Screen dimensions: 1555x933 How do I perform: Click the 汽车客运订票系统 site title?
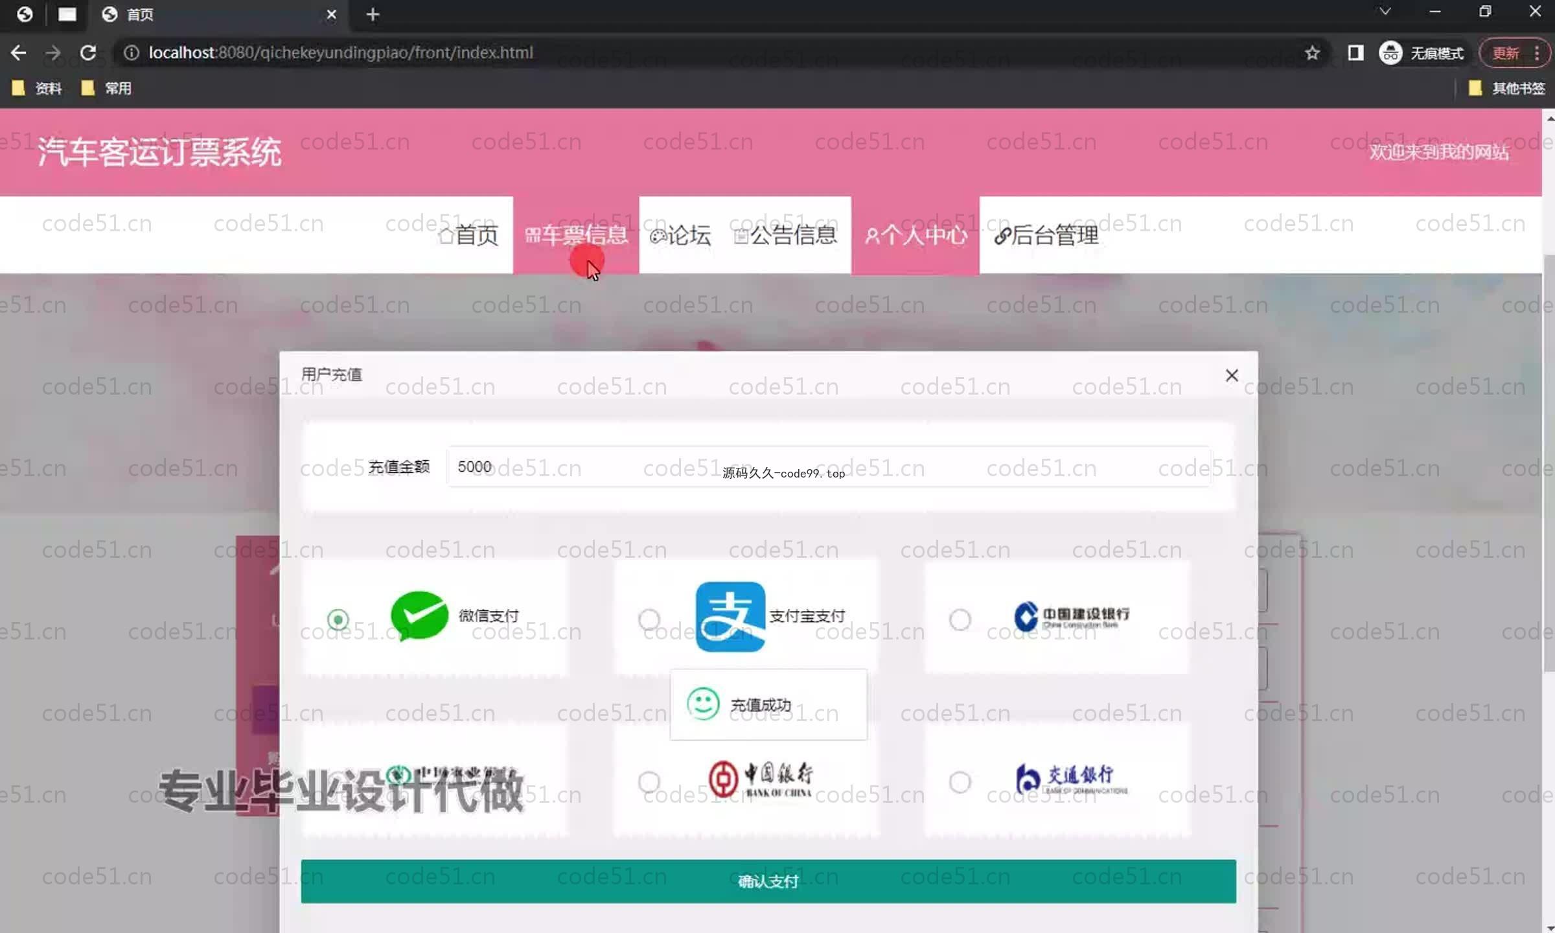pyautogui.click(x=159, y=152)
